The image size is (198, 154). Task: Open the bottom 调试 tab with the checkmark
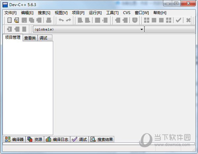pyautogui.click(x=79, y=139)
